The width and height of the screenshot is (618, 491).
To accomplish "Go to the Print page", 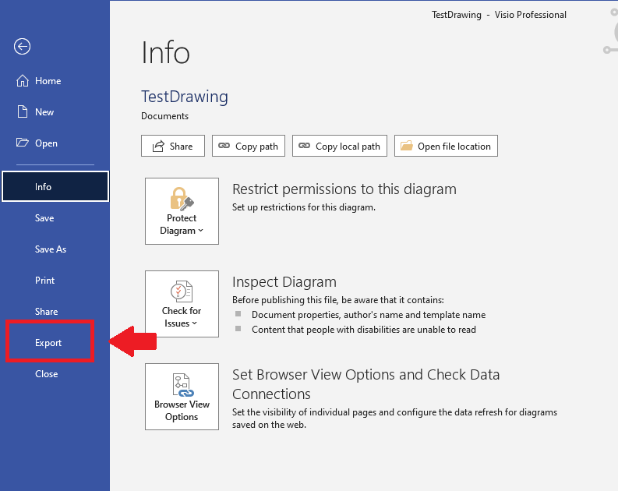I will click(x=55, y=280).
